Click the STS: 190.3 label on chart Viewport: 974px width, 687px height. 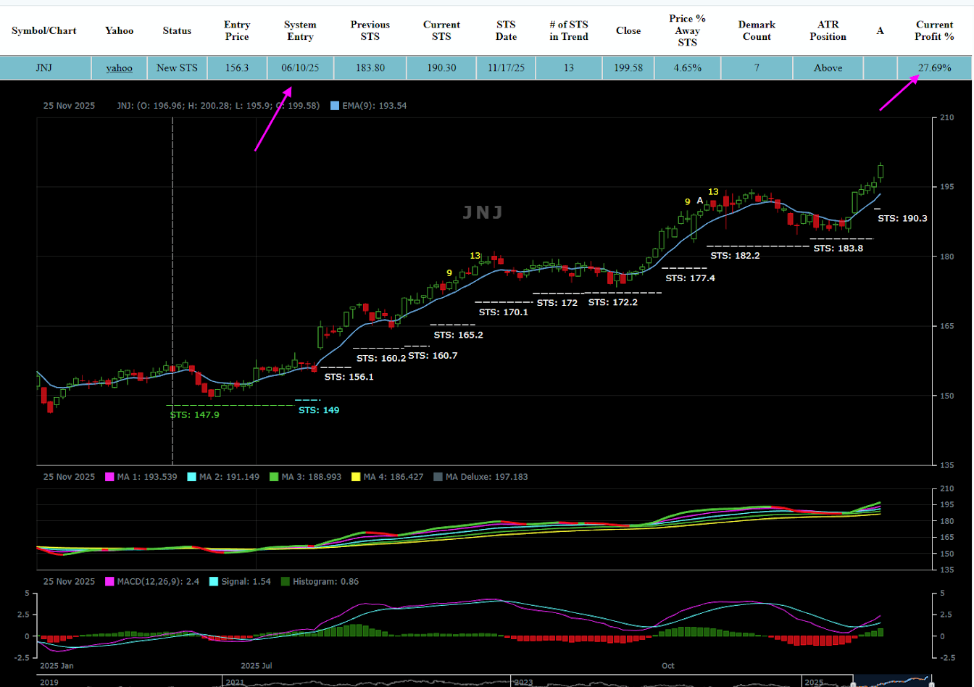[x=902, y=218]
